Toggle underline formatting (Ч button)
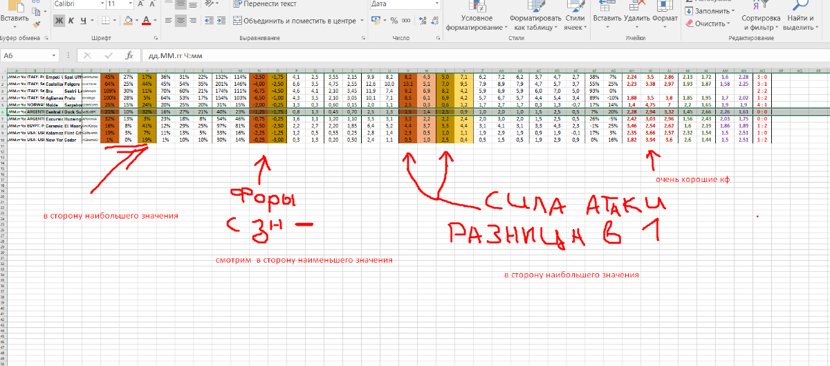This screenshot has height=366, width=830. (x=83, y=20)
